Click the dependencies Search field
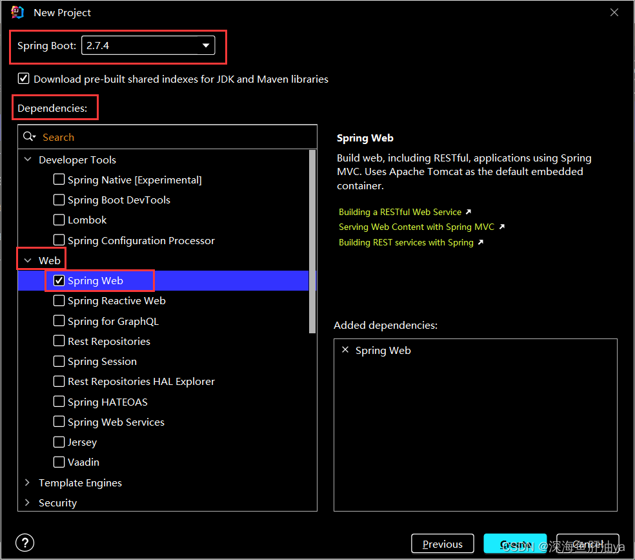 pyautogui.click(x=167, y=137)
